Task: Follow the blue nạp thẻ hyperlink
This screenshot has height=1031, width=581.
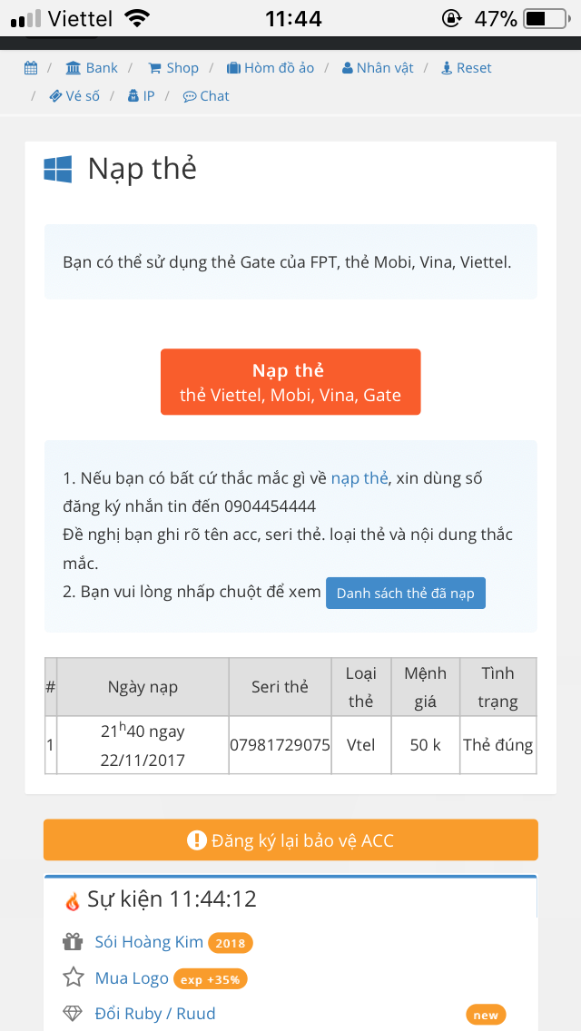Action: [359, 478]
